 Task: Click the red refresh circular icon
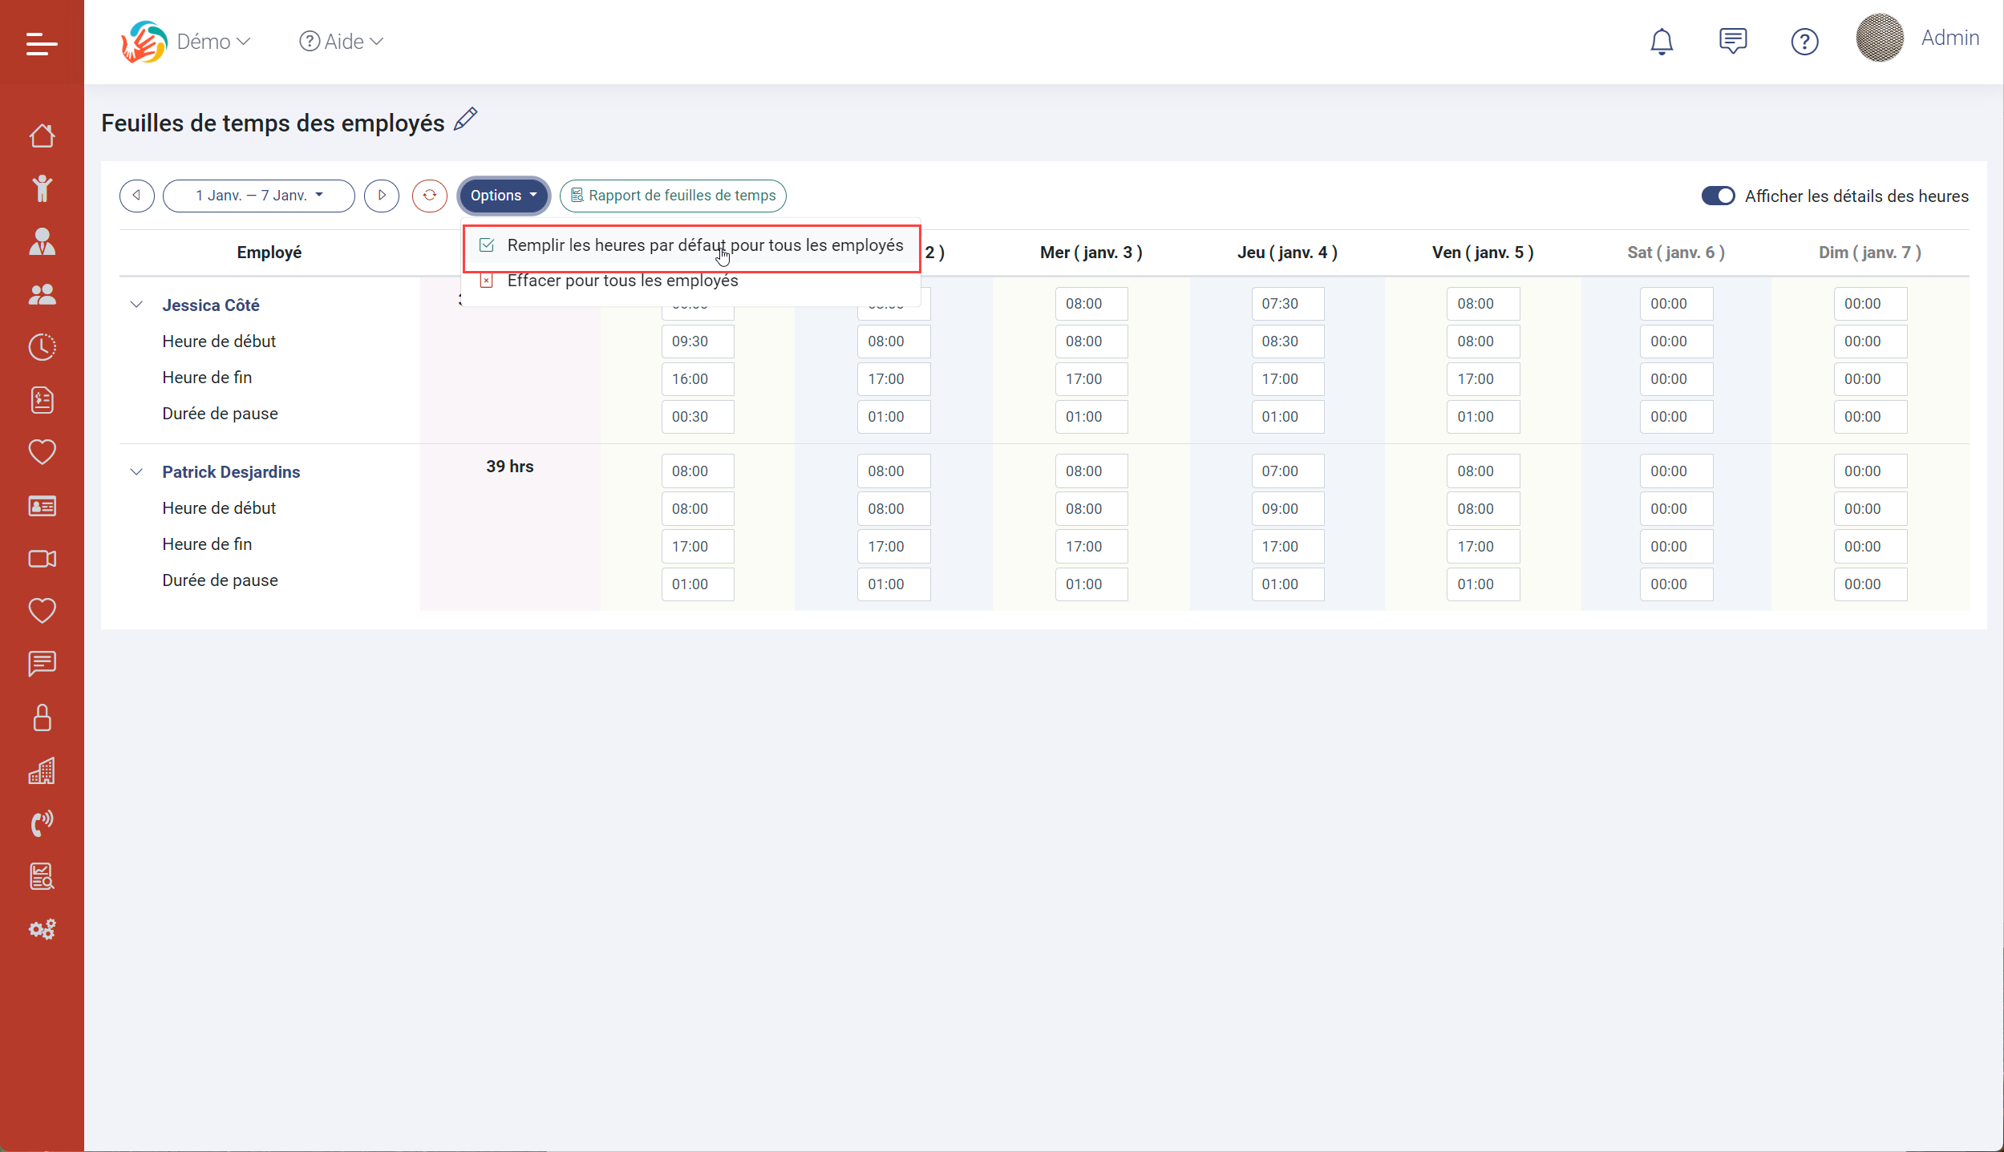click(x=429, y=196)
